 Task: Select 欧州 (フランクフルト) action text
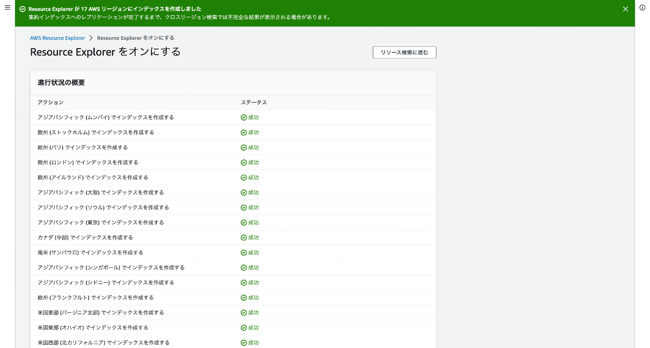coord(96,297)
